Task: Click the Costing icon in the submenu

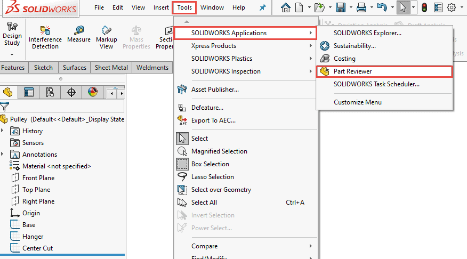Action: (324, 59)
